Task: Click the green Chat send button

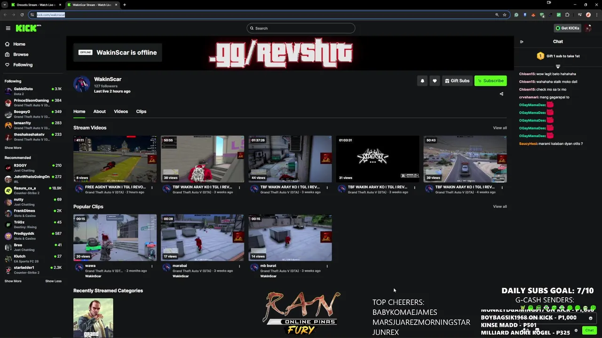Action: tap(589, 330)
